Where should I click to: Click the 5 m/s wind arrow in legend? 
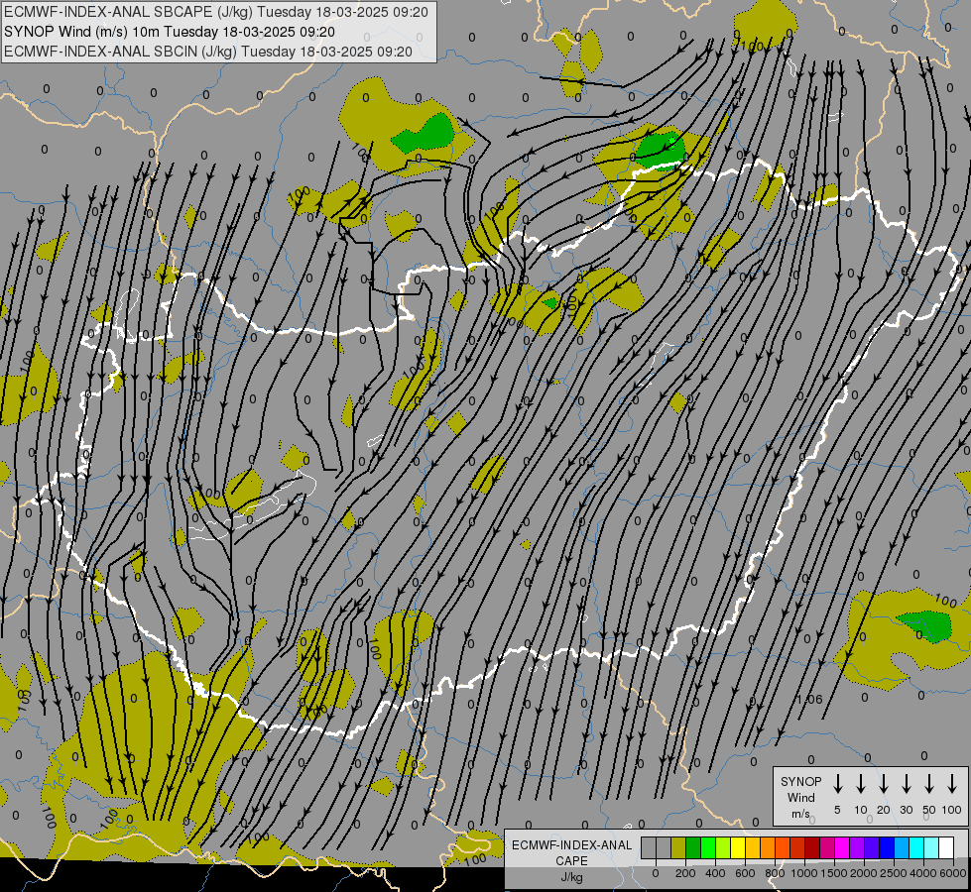837,784
